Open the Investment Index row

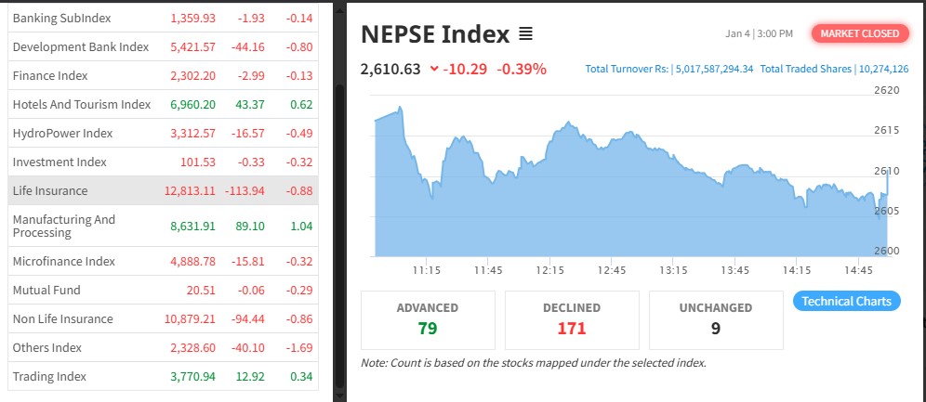tap(163, 162)
